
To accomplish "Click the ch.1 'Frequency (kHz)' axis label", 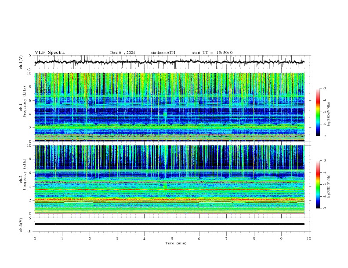I will tap(25, 102).
